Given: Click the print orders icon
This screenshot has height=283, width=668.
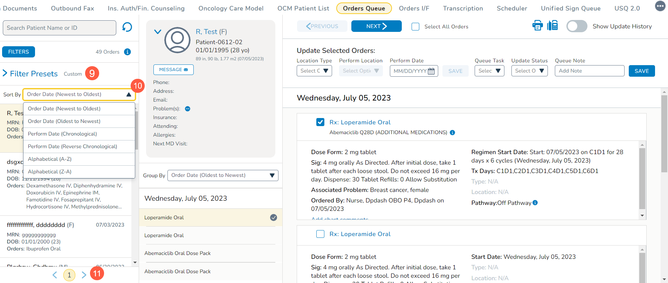Looking at the screenshot, I should tap(537, 26).
